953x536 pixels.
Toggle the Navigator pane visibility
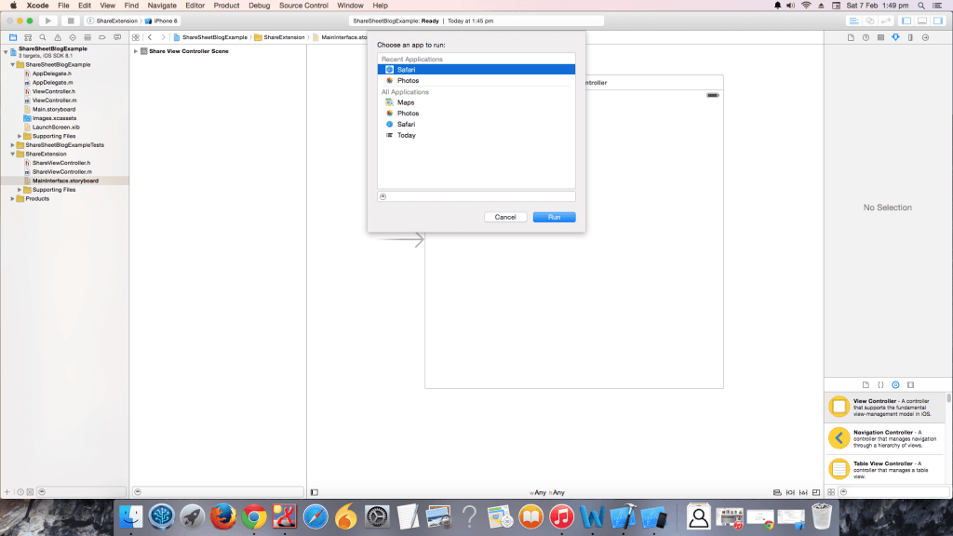906,20
